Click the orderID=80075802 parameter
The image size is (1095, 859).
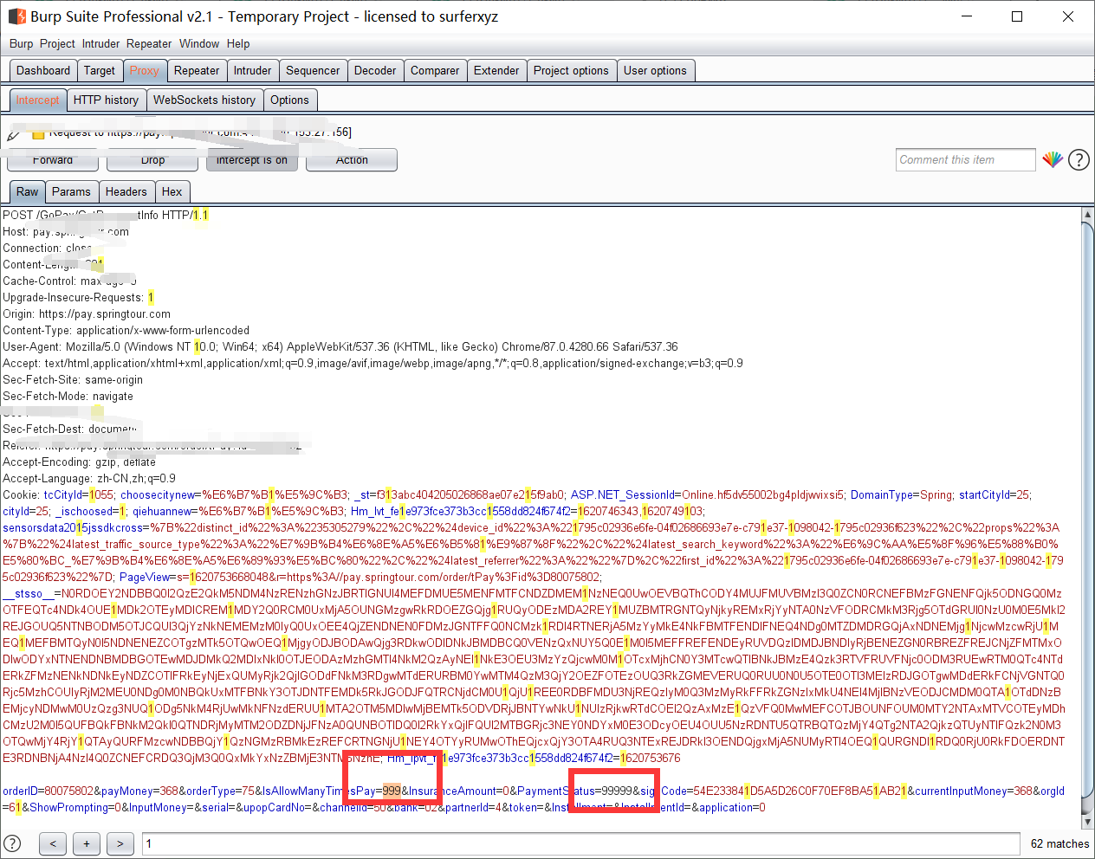(48, 791)
